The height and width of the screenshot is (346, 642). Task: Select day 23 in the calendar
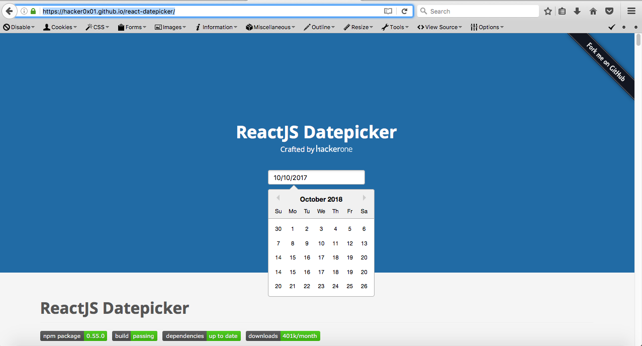tap(321, 286)
